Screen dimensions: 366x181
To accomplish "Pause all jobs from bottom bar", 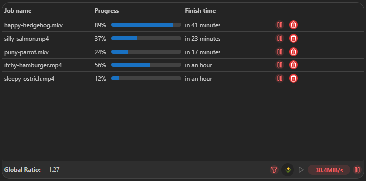I will pos(357,170).
